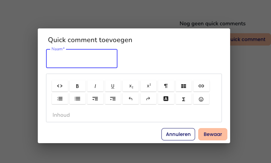Focus the Naam input field
Image resolution: width=271 pixels, height=163 pixels.
[x=82, y=59]
